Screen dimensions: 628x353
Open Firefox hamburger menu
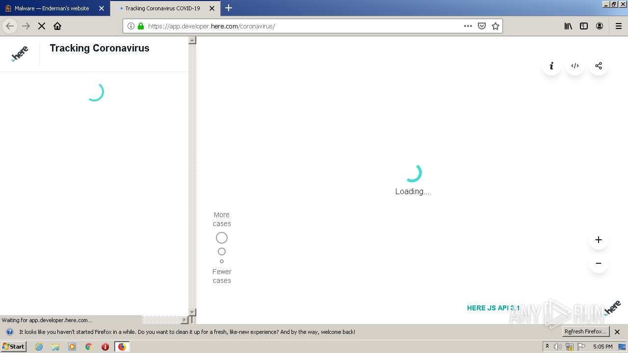pos(619,26)
